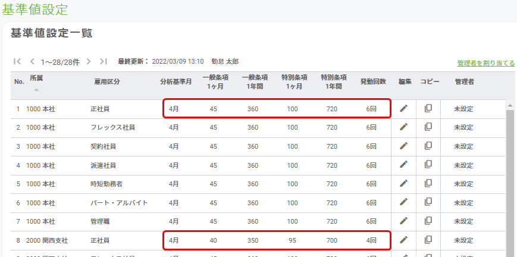This screenshot has width=517, height=257.
Task: Edit the 時短勤務者 row settings
Action: click(x=403, y=183)
